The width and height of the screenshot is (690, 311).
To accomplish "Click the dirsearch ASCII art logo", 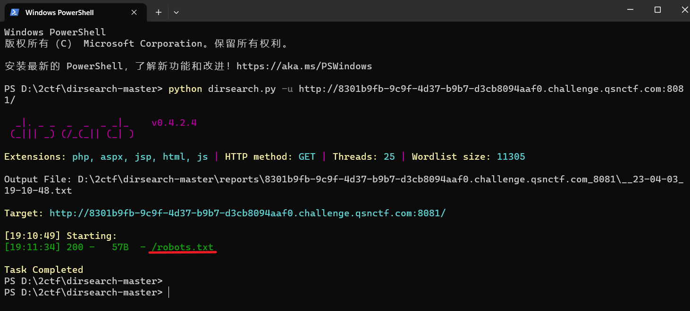I will (71, 129).
